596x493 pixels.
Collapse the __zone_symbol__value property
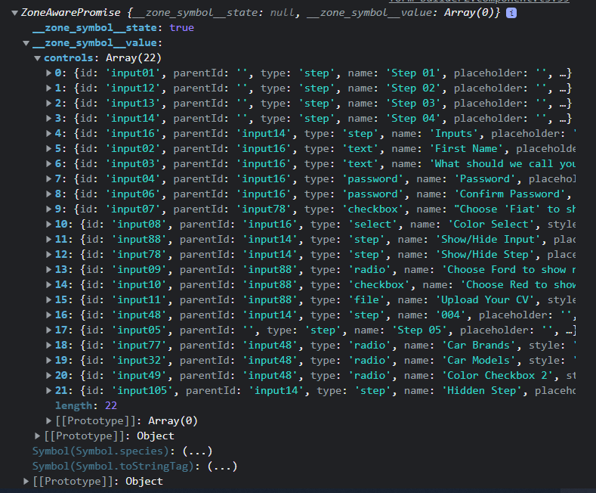pyautogui.click(x=26, y=43)
